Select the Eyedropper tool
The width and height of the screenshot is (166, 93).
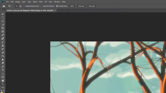pos(3,35)
